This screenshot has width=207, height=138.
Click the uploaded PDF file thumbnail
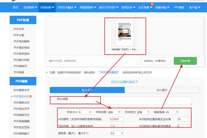pyautogui.click(x=124, y=33)
